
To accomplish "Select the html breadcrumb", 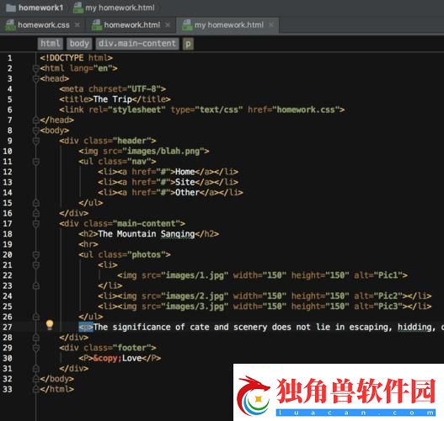I will coord(50,44).
